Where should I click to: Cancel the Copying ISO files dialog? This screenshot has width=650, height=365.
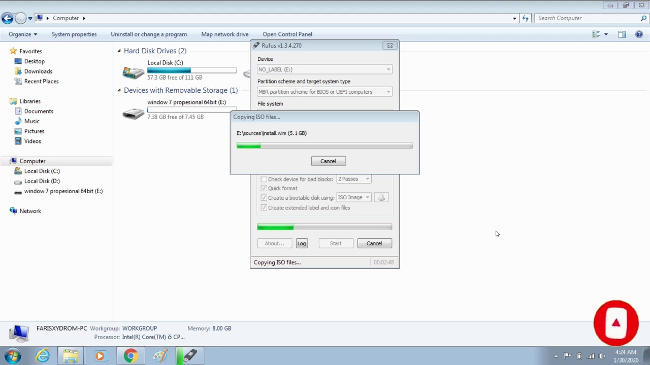tap(328, 161)
